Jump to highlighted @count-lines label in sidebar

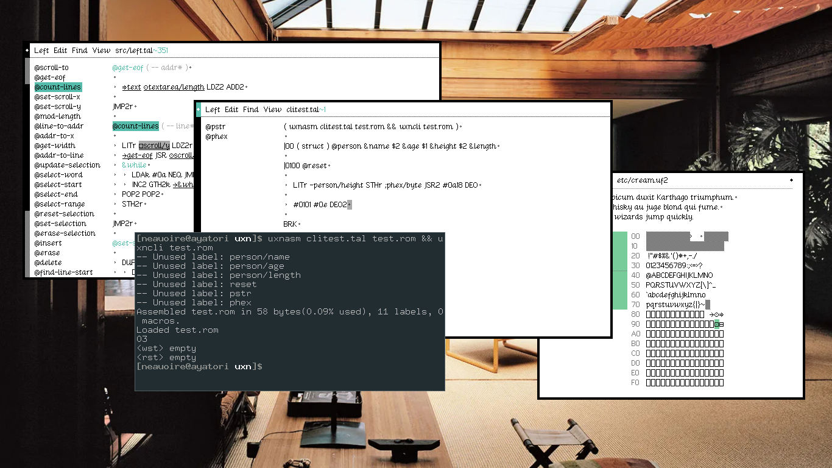click(x=57, y=87)
